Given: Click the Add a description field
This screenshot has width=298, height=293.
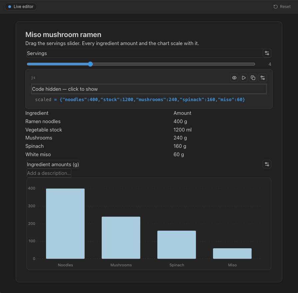Looking at the screenshot, I should (49, 173).
